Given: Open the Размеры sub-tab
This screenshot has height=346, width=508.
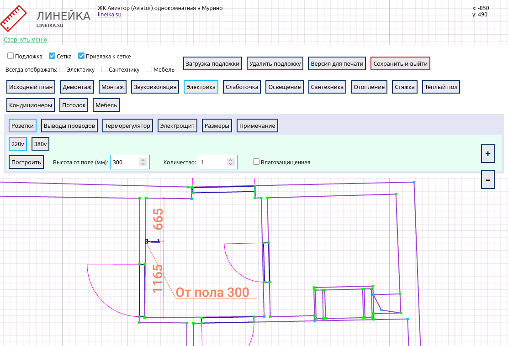Looking at the screenshot, I should 217,126.
